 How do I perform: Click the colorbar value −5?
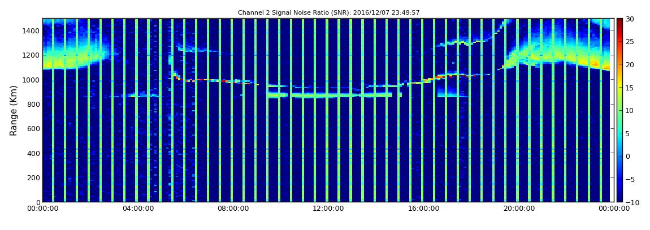630,180
